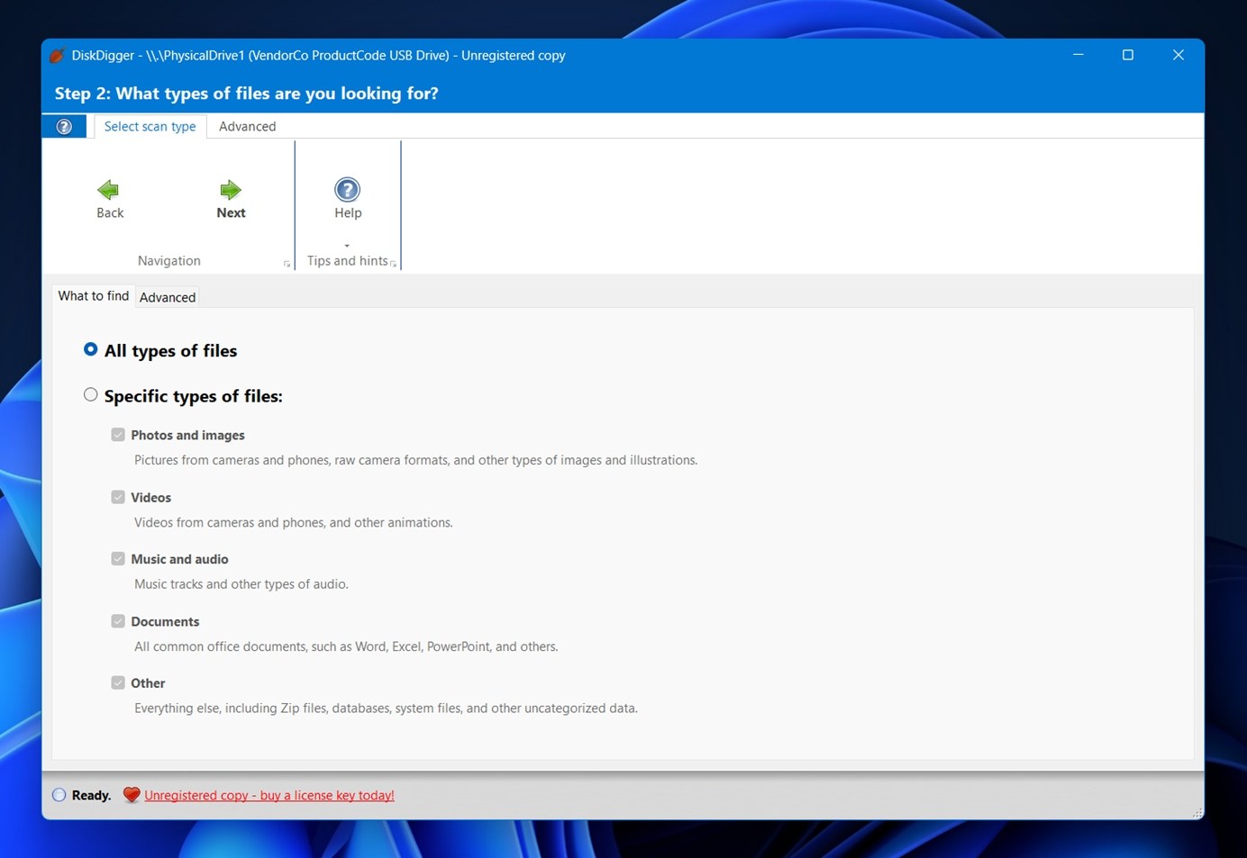Image resolution: width=1247 pixels, height=858 pixels.
Task: Switch to the lower Advanced tab
Action: tap(167, 297)
